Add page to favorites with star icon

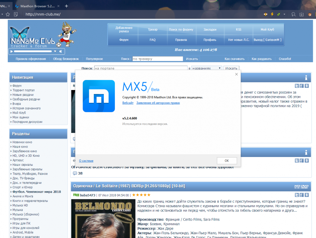[x=8, y=14]
